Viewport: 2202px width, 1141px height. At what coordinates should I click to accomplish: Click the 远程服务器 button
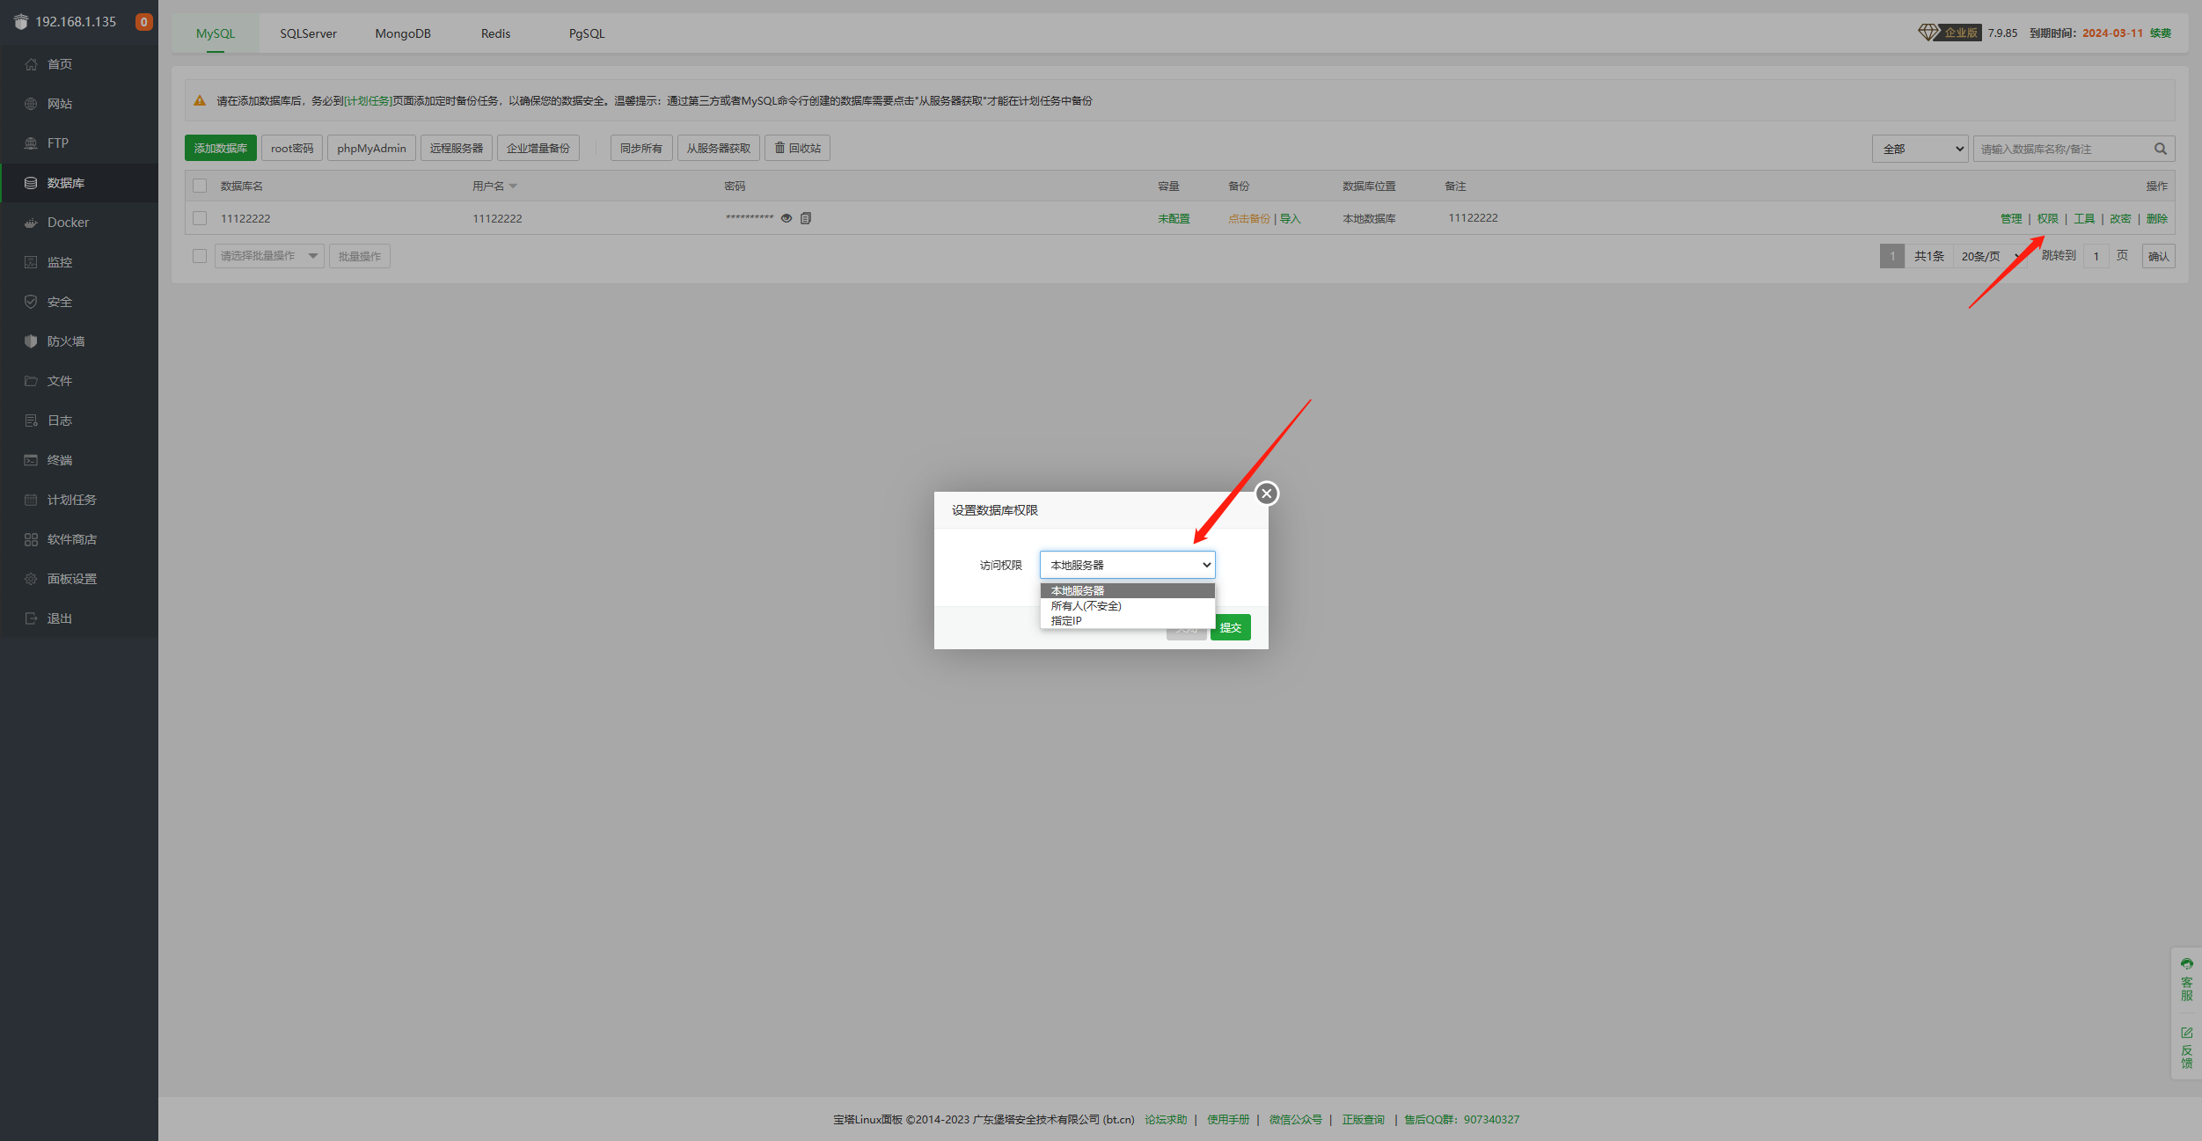(x=457, y=148)
